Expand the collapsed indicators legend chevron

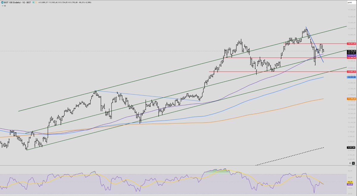pyautogui.click(x=2, y=5)
